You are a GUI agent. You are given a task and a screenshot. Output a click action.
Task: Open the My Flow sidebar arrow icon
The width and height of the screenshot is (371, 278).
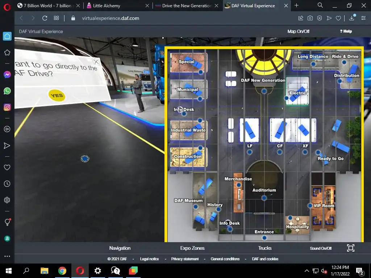tap(7, 146)
